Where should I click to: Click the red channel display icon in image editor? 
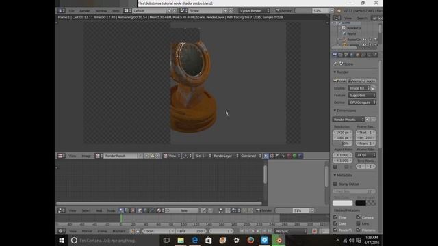click(x=289, y=156)
